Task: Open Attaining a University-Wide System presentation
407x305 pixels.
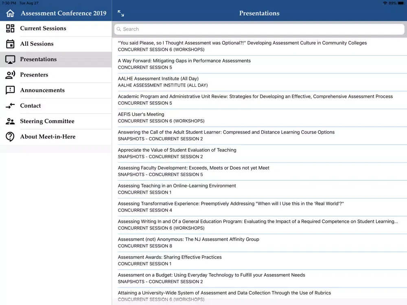Action: [x=260, y=296]
